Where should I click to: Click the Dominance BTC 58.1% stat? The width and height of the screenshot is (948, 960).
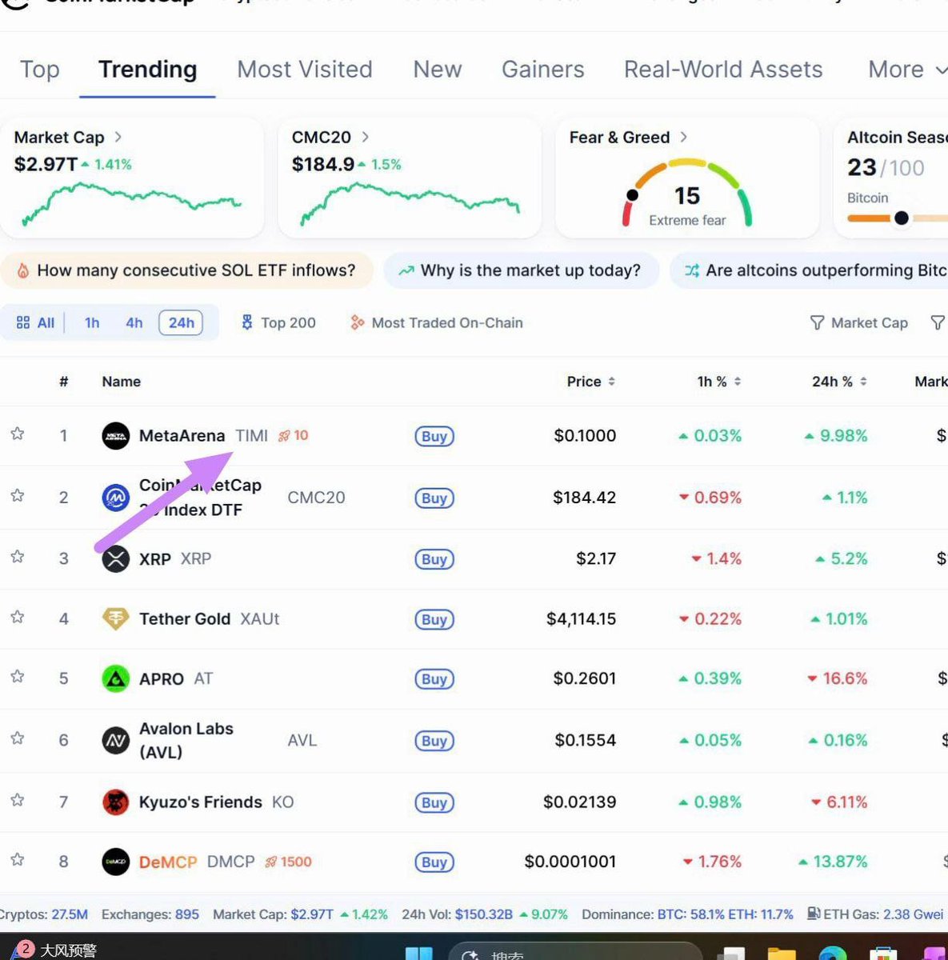[687, 914]
